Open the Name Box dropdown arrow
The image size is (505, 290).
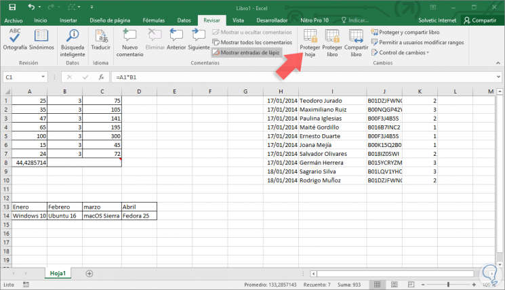(x=43, y=77)
